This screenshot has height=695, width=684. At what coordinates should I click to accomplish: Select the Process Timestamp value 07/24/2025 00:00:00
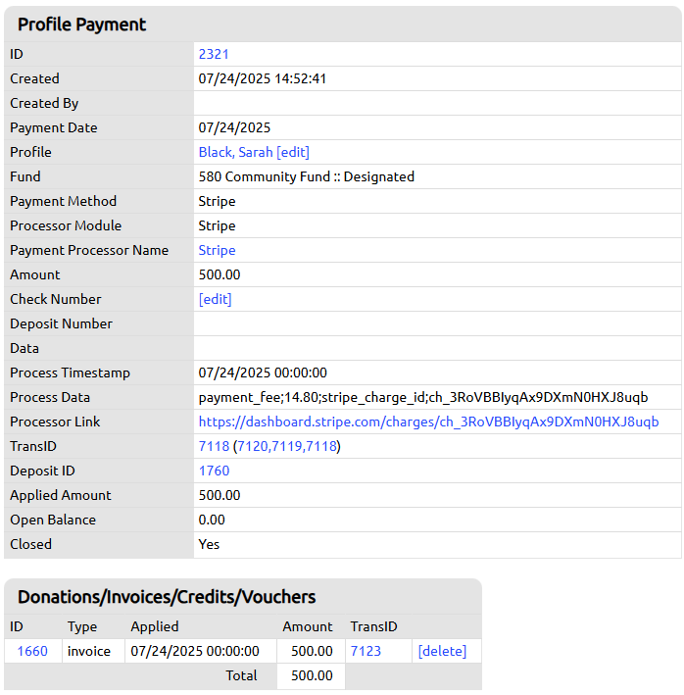point(263,372)
